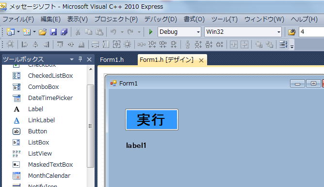The width and height of the screenshot is (324, 187).
Task: Click the 実行 button on the form
Action: (152, 120)
